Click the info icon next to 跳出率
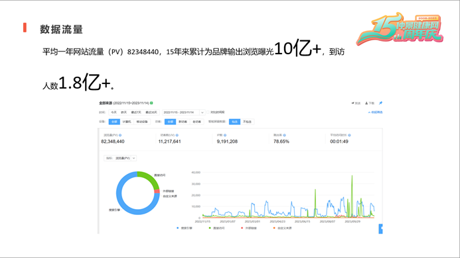 [x=285, y=135]
